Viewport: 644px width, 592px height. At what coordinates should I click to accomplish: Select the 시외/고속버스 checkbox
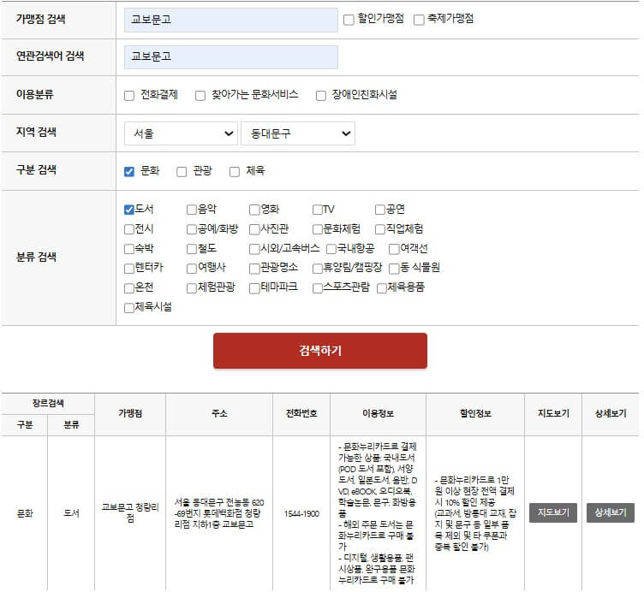pyautogui.click(x=254, y=249)
